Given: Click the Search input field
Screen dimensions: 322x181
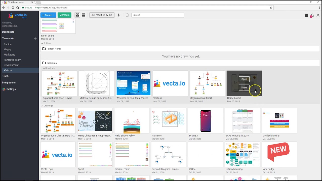Looking at the screenshot, I should [x=158, y=15].
